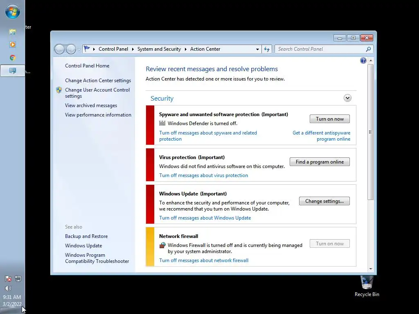
Task: Expand breadcrumb arrow before Control Panel
Action: click(94, 49)
